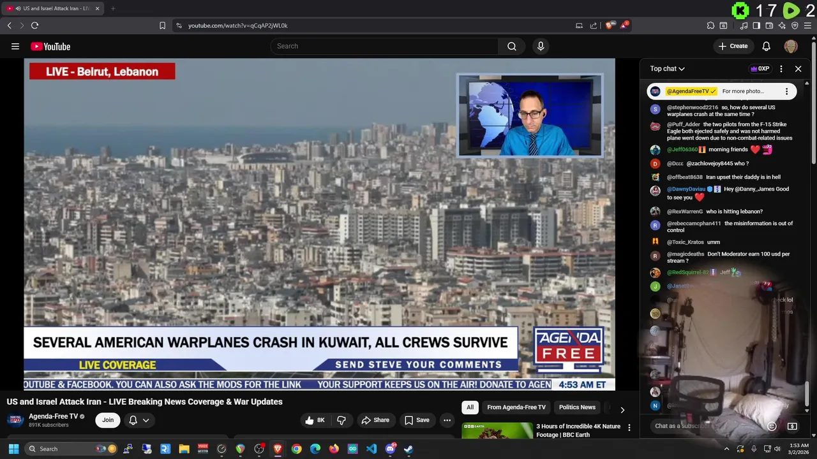Open the BBC Earth 4K Nature thumbnail
The width and height of the screenshot is (817, 459).
coord(497,431)
